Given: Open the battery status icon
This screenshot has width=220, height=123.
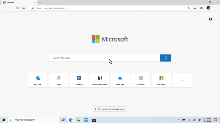Looking at the screenshot, I should 184,120.
